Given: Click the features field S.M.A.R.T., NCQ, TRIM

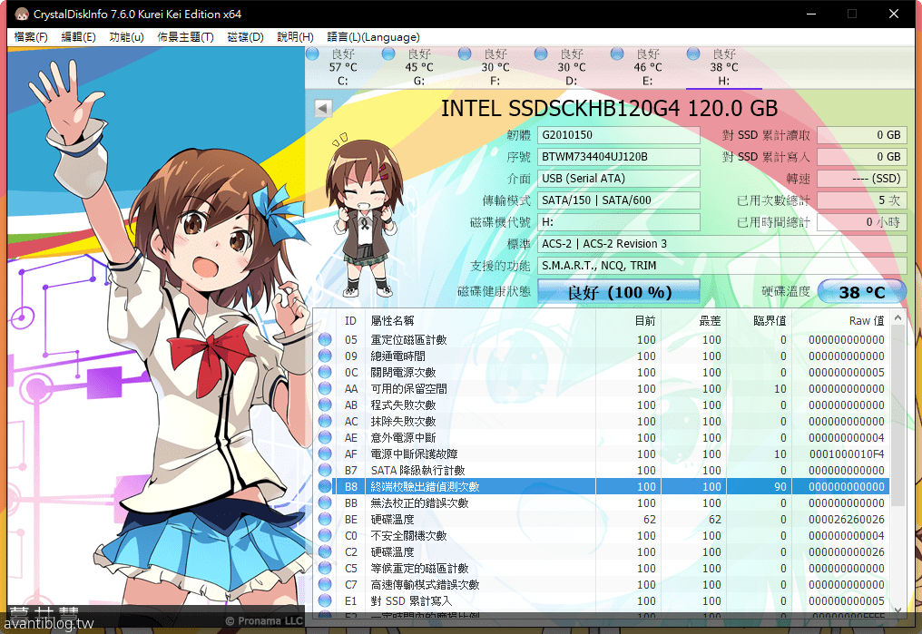Looking at the screenshot, I should [x=722, y=266].
